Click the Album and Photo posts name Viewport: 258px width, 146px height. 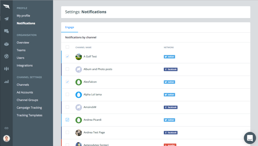pyautogui.click(x=98, y=69)
